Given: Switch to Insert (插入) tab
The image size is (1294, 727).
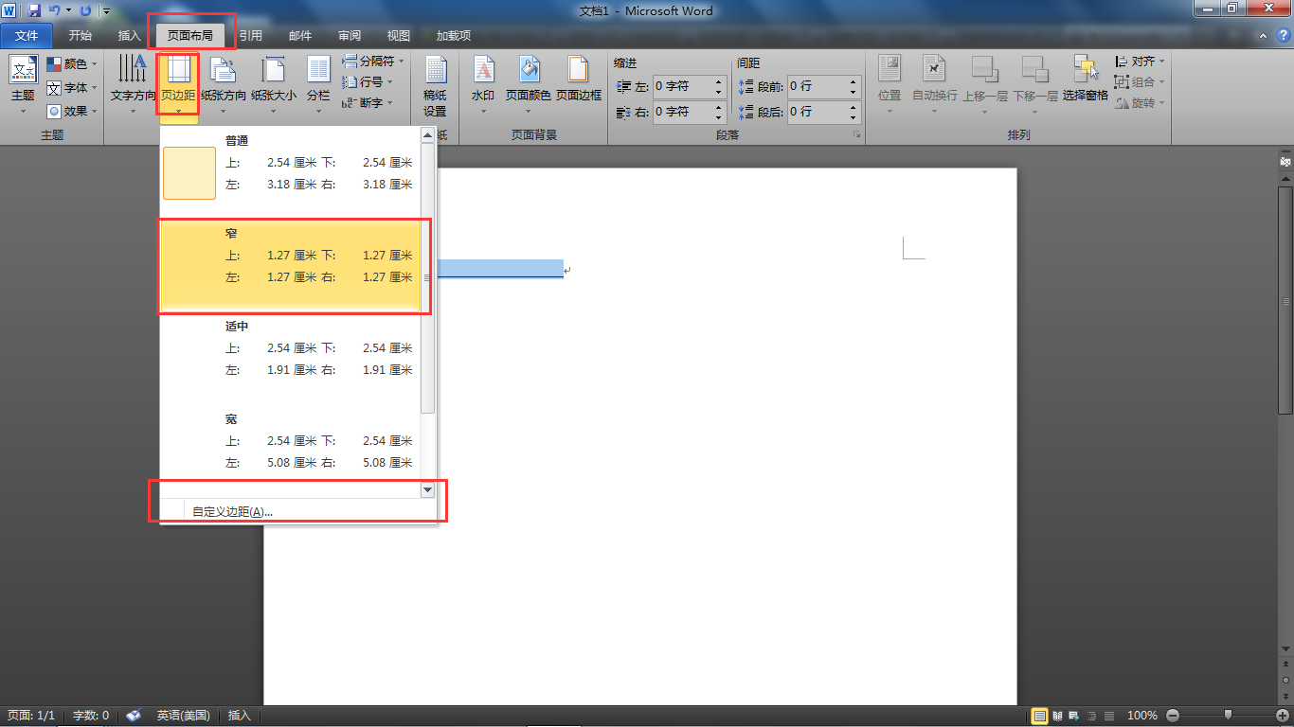Looking at the screenshot, I should coord(129,36).
